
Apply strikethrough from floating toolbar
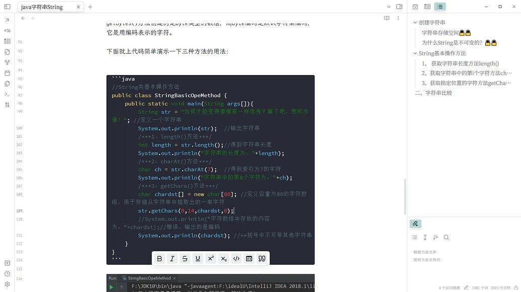[x=185, y=258]
